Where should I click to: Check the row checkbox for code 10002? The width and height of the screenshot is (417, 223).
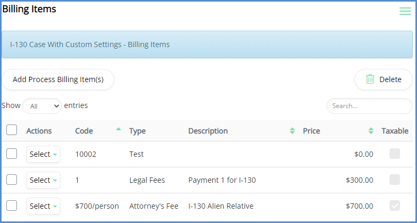click(x=12, y=154)
